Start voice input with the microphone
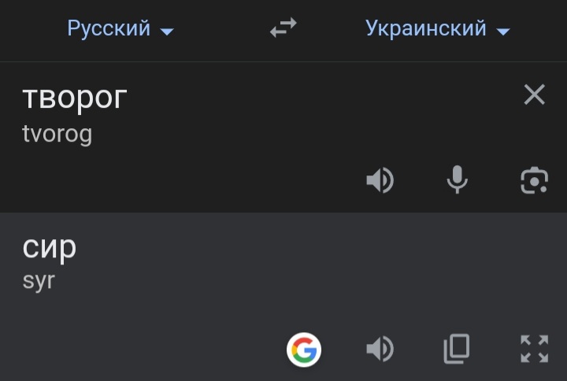Viewport: 567px width, 381px height. click(457, 179)
